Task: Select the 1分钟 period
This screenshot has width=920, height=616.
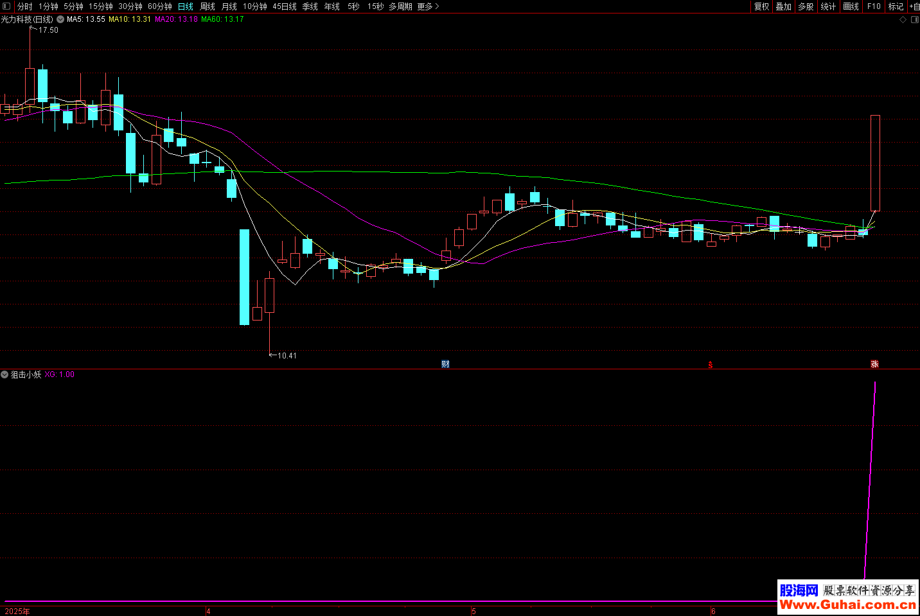Action: click(x=48, y=6)
